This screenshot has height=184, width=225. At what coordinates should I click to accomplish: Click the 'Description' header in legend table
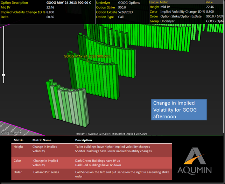pos(84,140)
